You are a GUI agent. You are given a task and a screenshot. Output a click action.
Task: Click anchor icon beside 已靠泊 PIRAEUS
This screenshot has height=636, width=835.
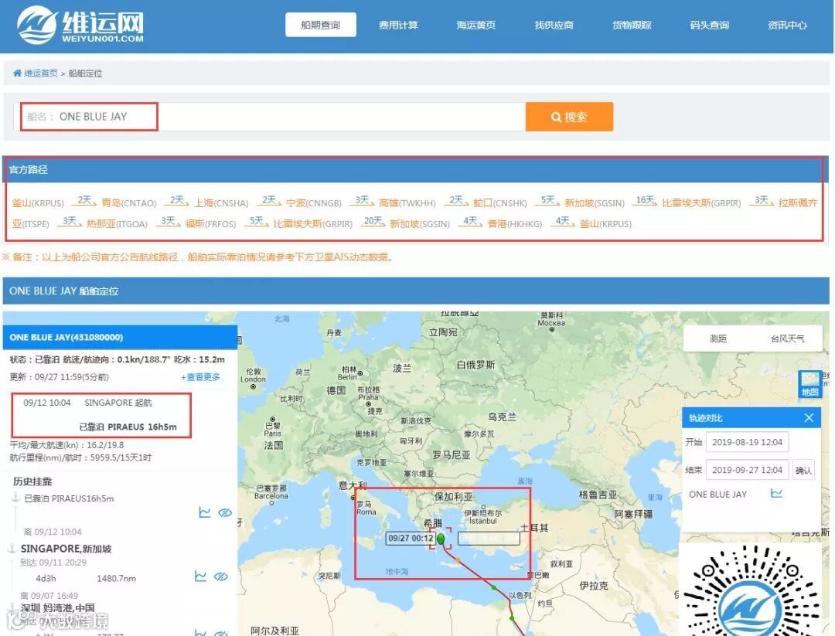(x=16, y=498)
